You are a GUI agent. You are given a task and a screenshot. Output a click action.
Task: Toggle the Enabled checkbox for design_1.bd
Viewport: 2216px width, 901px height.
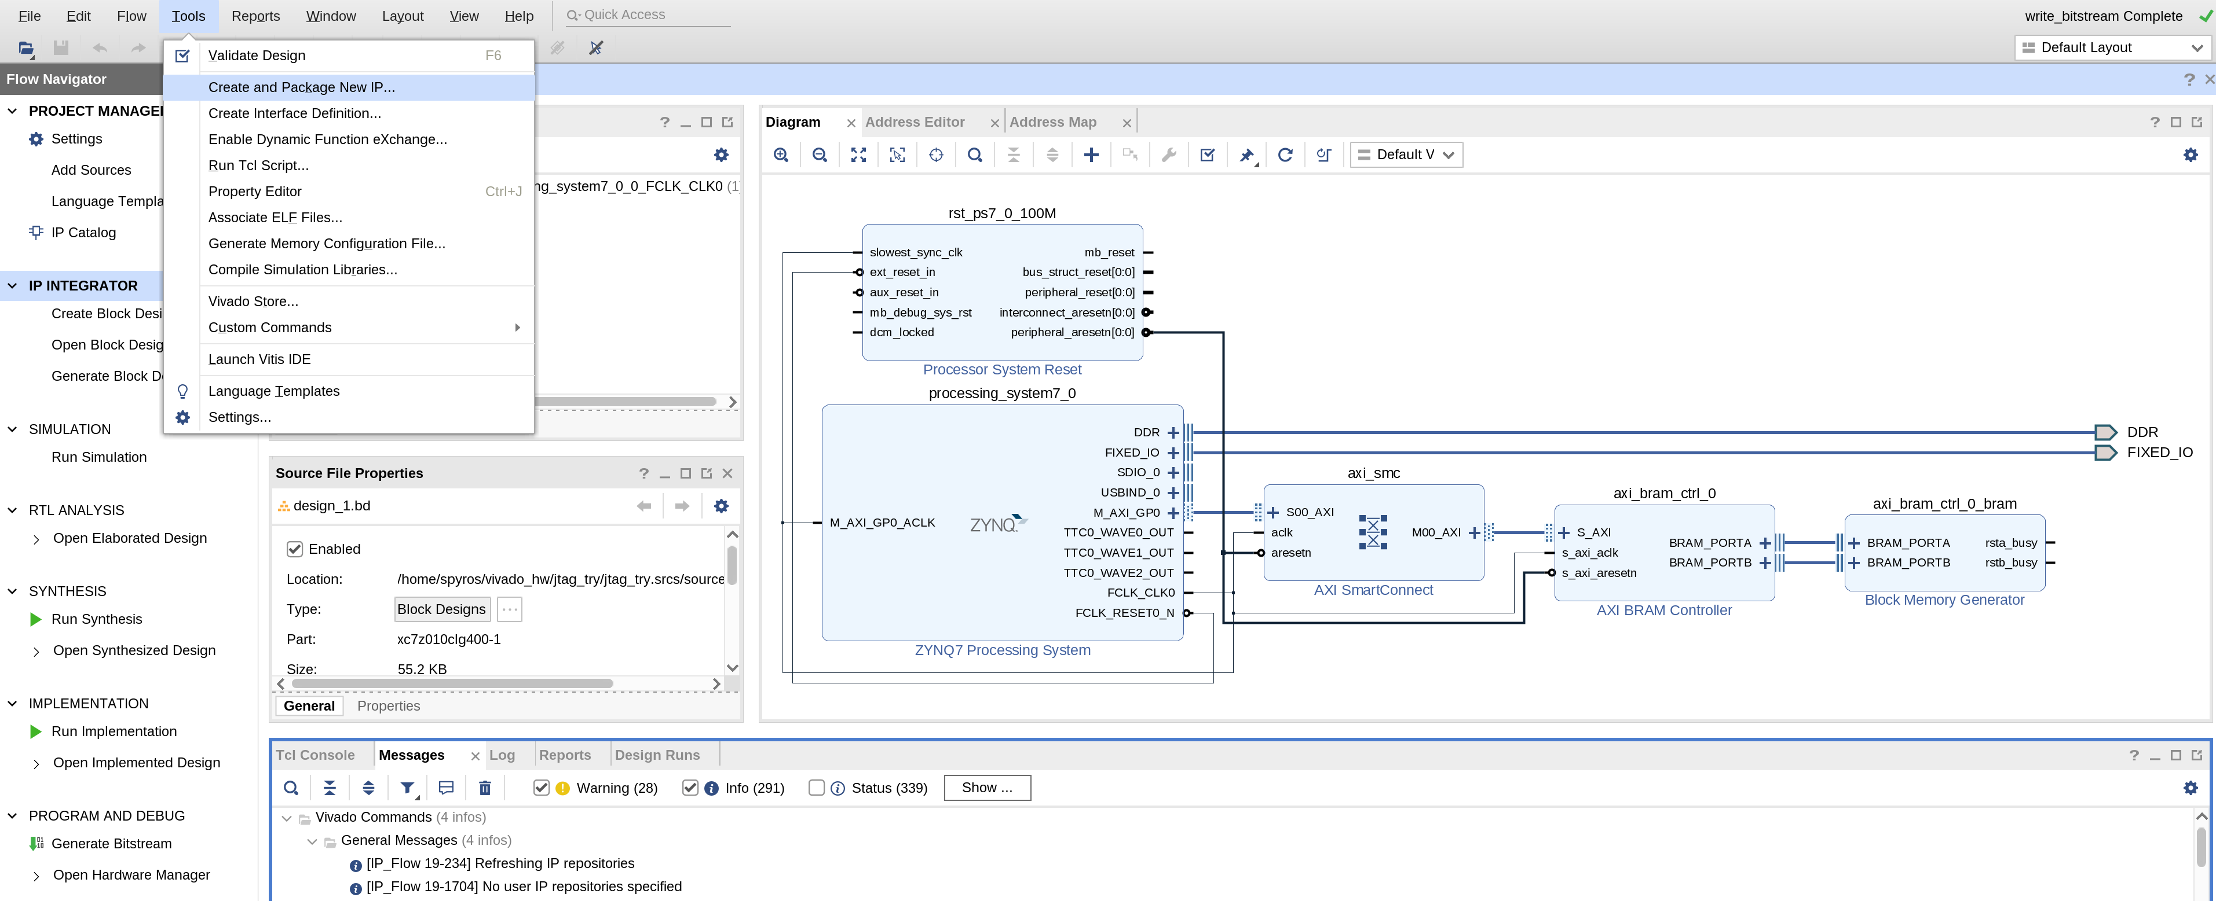click(x=295, y=549)
